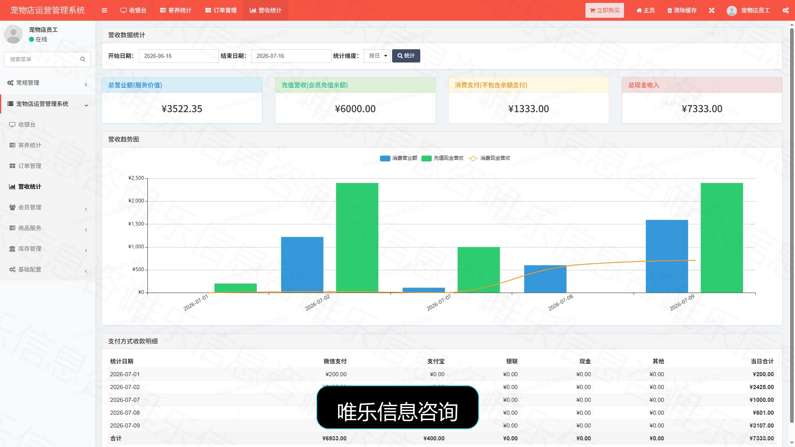Click the 订单管理 grid icon in top nav
795x447 pixels.
[x=208, y=10]
